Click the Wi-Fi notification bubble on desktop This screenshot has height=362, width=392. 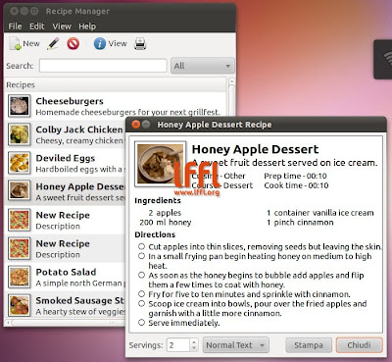pyautogui.click(x=383, y=59)
